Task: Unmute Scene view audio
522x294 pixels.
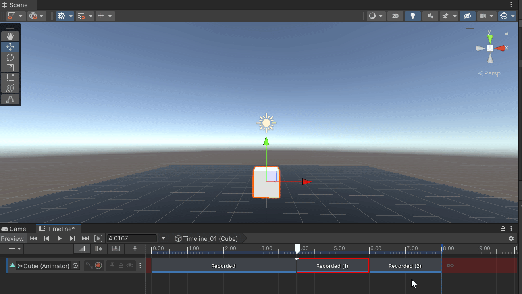Action: [430, 16]
